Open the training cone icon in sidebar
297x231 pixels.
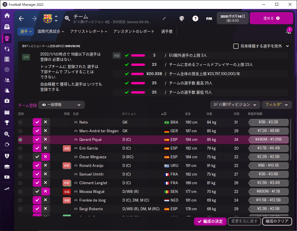tap(7, 90)
